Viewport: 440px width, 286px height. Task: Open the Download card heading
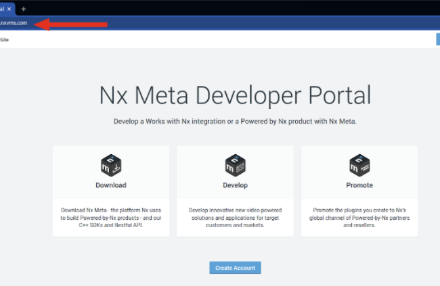[x=111, y=185]
